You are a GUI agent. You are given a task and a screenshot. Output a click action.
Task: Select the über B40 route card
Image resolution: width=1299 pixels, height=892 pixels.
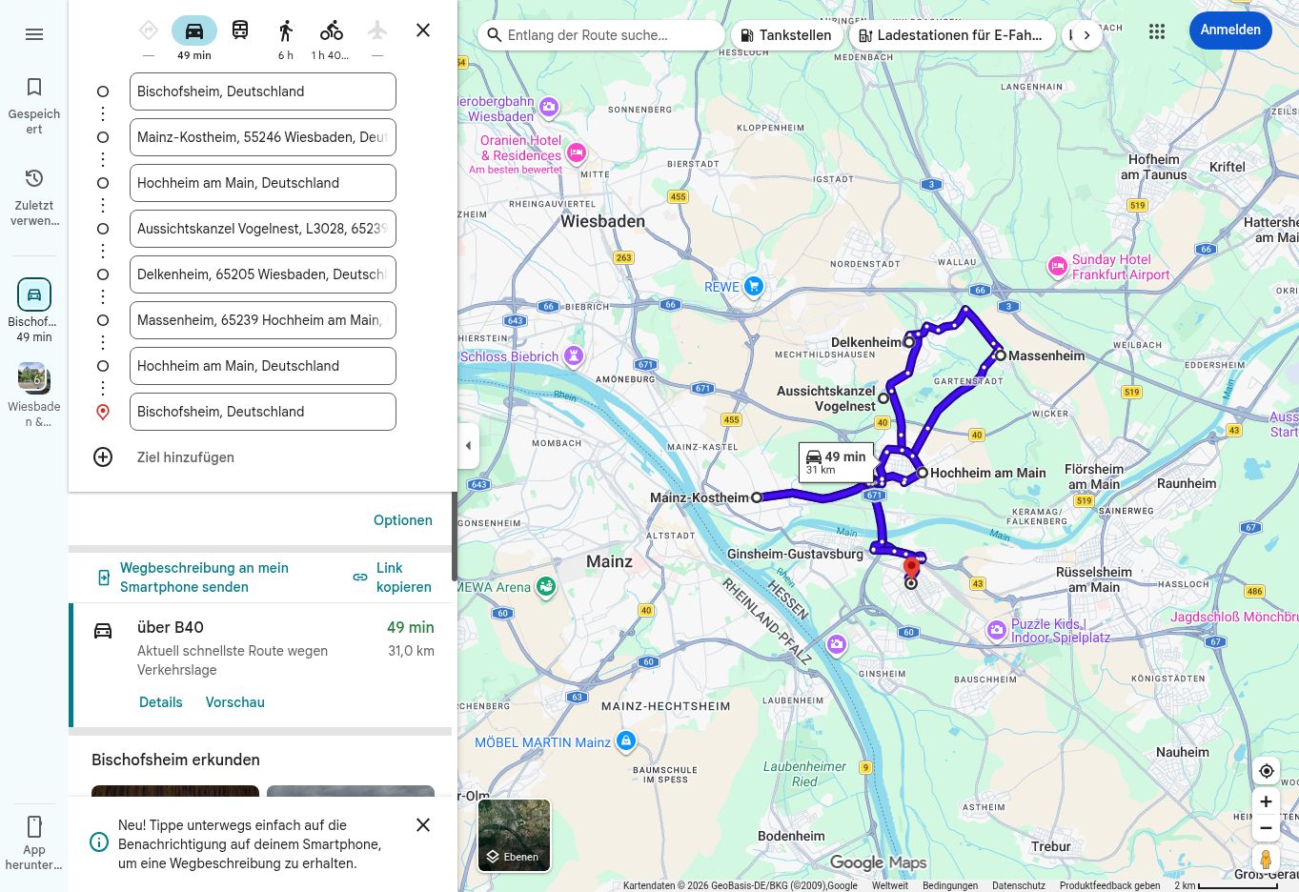[262, 665]
